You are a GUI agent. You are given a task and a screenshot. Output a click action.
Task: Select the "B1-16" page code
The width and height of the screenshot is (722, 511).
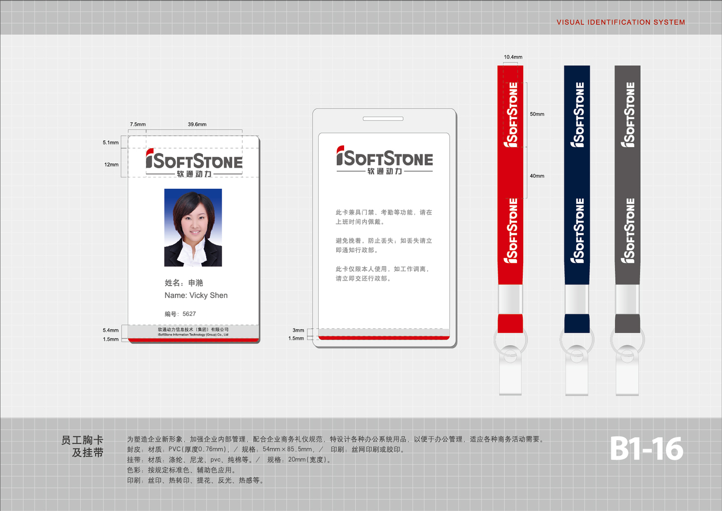tap(646, 449)
